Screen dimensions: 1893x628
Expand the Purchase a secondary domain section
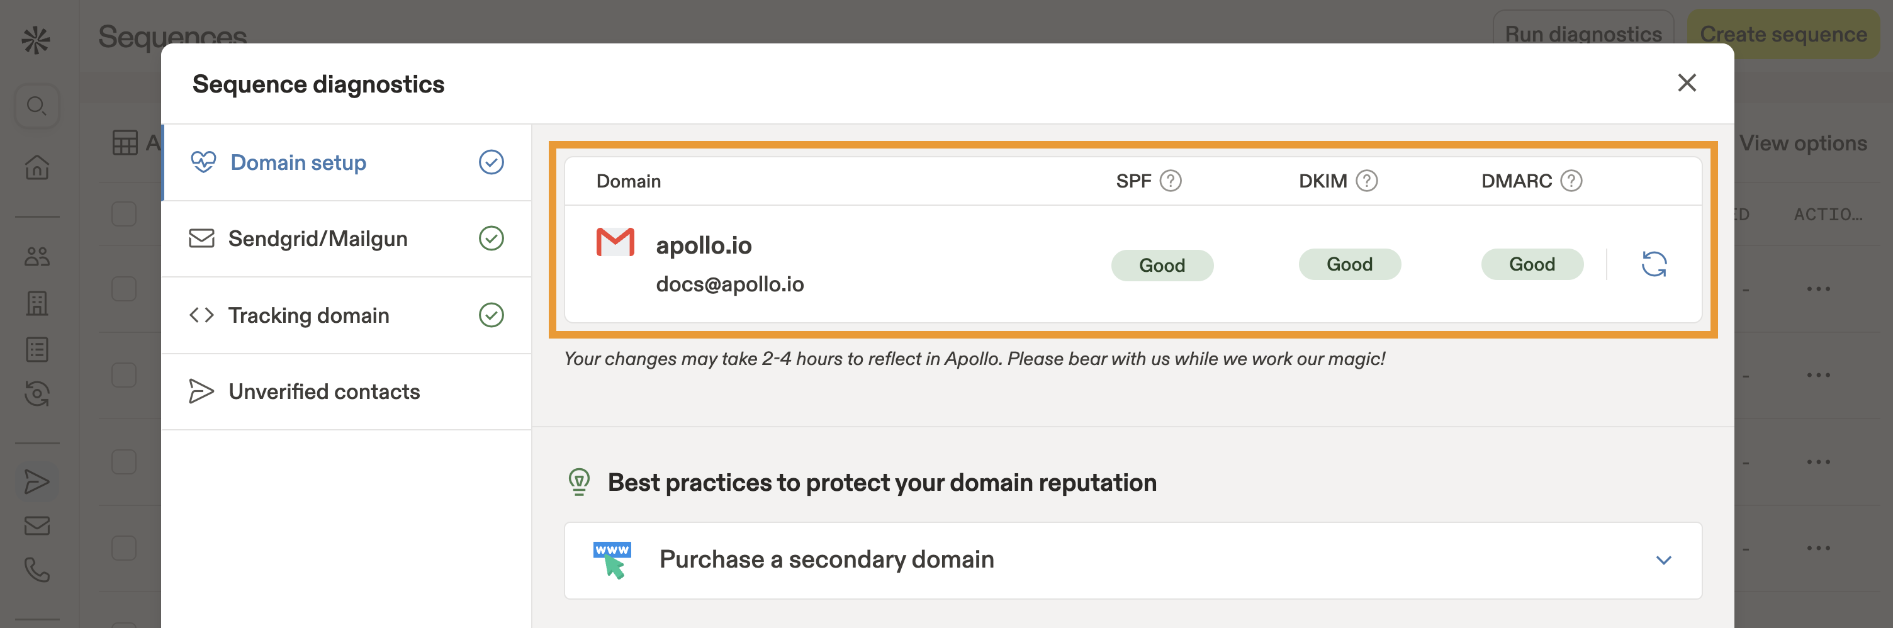pos(1664,559)
